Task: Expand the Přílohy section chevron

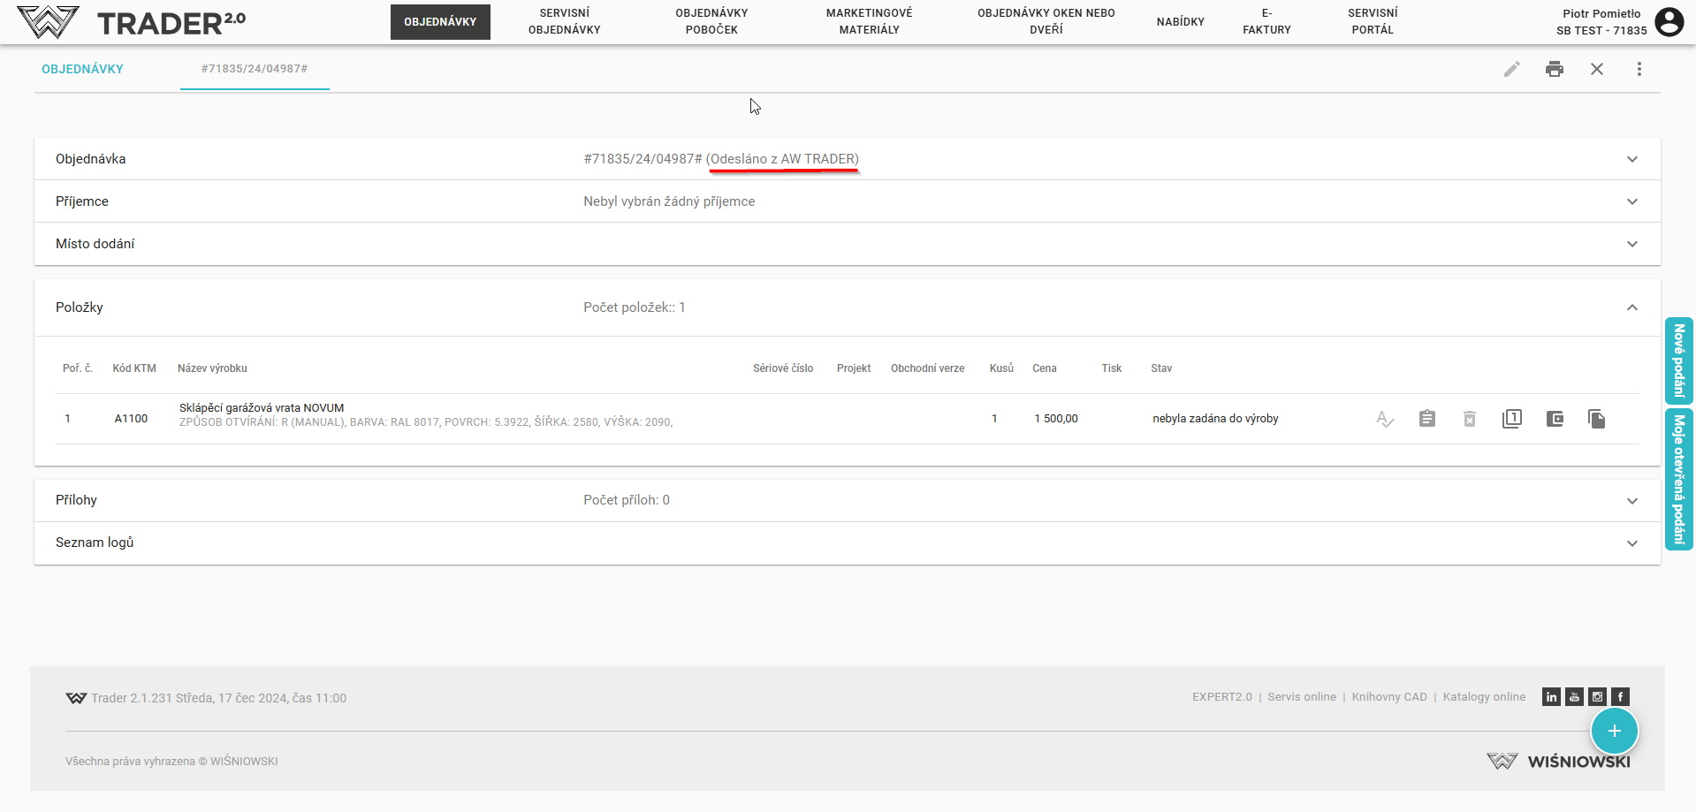Action: 1631,500
